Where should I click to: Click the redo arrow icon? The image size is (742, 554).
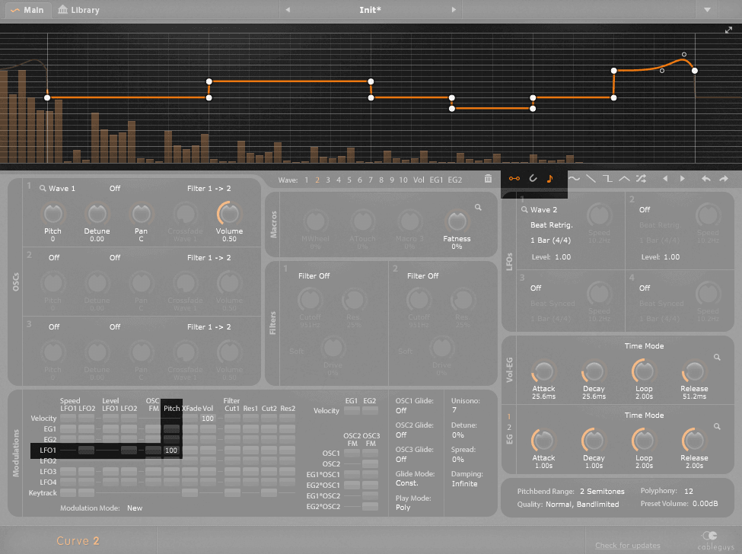click(x=723, y=179)
